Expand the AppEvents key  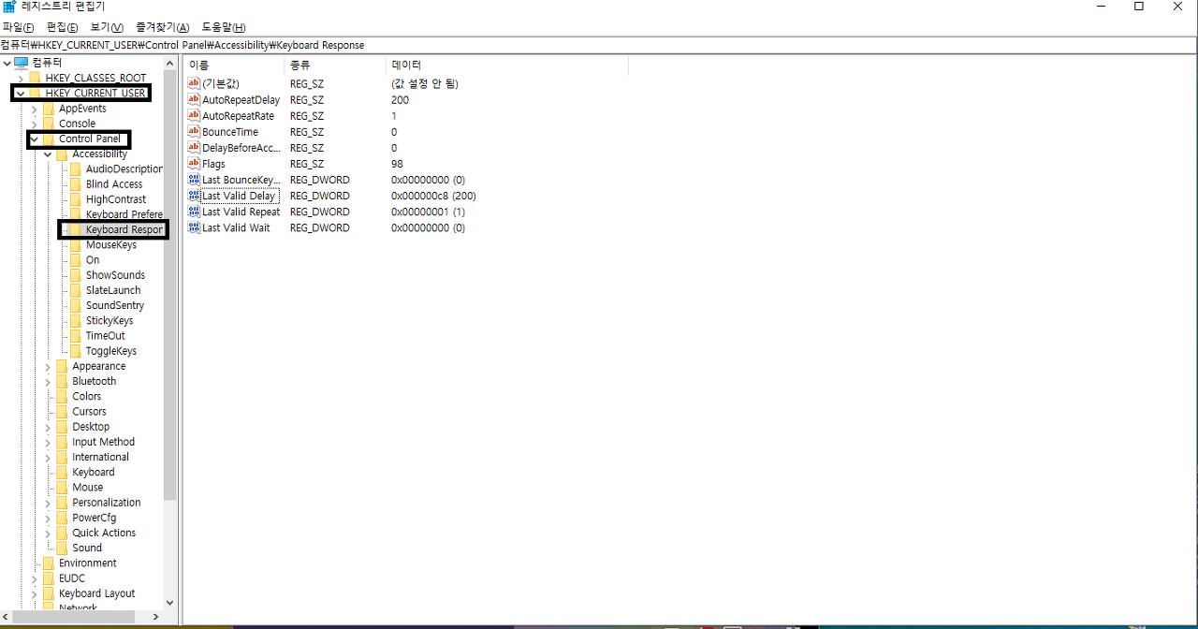(x=35, y=109)
